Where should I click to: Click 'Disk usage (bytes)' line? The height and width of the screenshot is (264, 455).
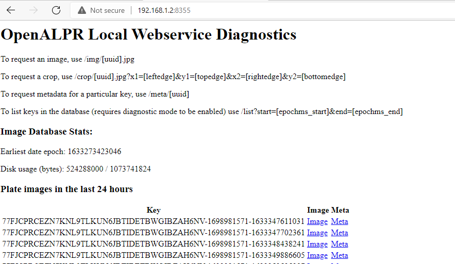tap(76, 169)
